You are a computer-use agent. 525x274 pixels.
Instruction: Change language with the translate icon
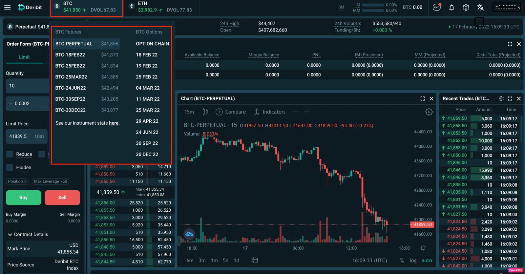tap(480, 7)
